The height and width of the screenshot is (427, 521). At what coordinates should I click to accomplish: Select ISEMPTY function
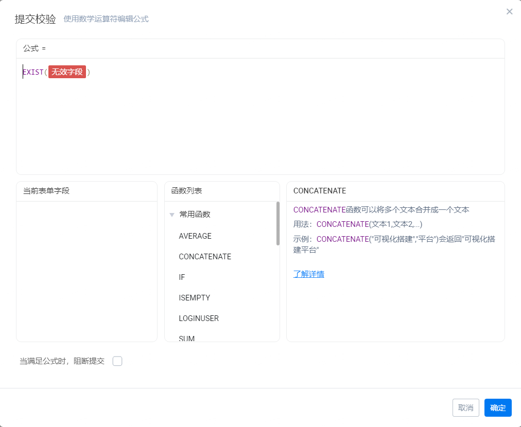[x=195, y=298]
